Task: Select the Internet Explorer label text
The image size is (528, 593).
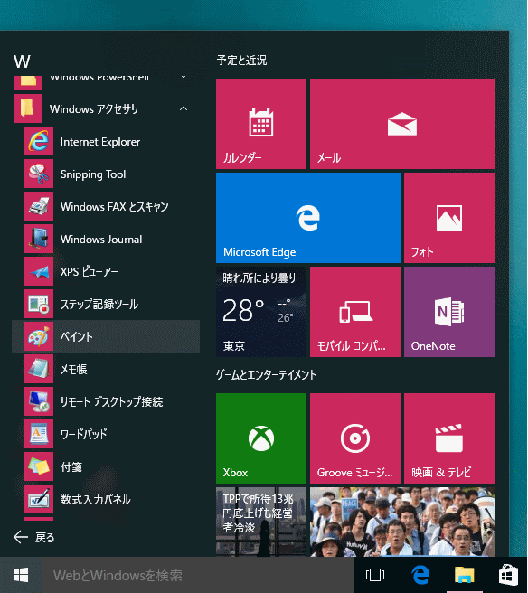Action: 100,142
